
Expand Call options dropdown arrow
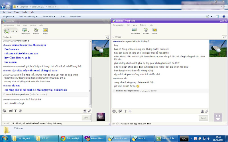tap(17, 32)
